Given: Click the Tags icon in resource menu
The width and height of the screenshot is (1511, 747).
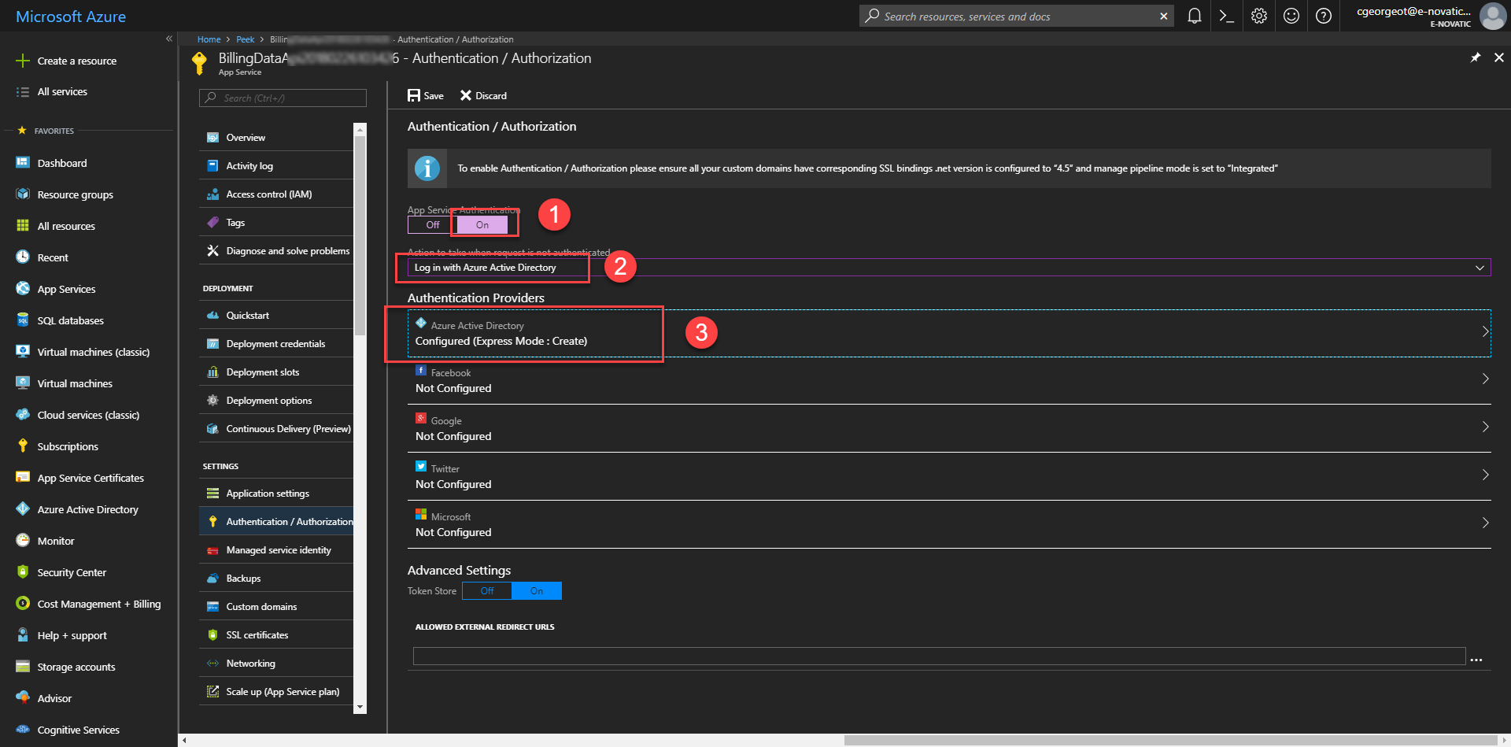Looking at the screenshot, I should [x=212, y=222].
